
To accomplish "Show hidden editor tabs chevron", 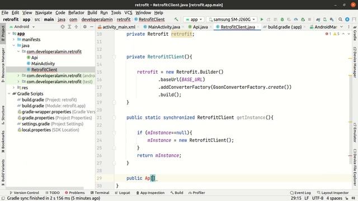I will pos(341,27).
